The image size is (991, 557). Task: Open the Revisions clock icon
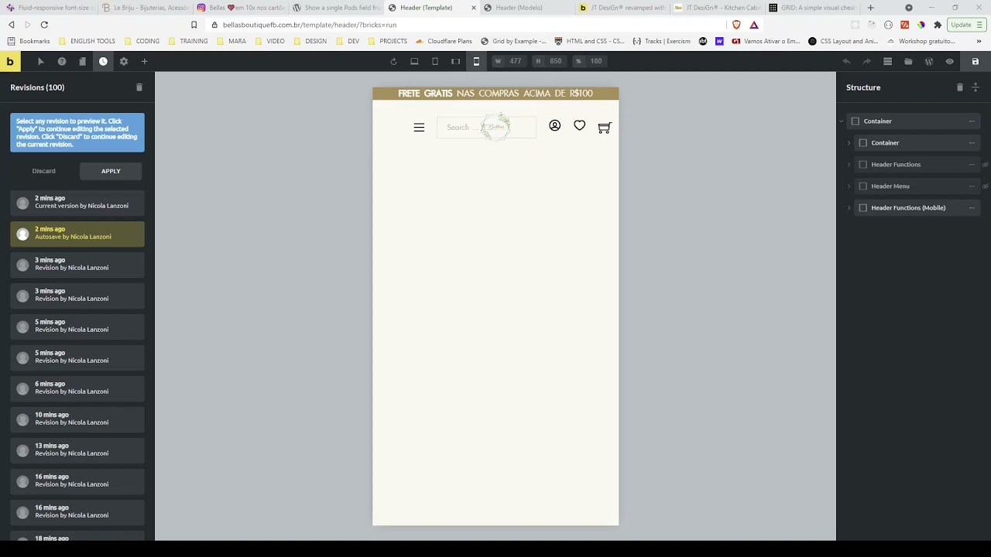(103, 61)
